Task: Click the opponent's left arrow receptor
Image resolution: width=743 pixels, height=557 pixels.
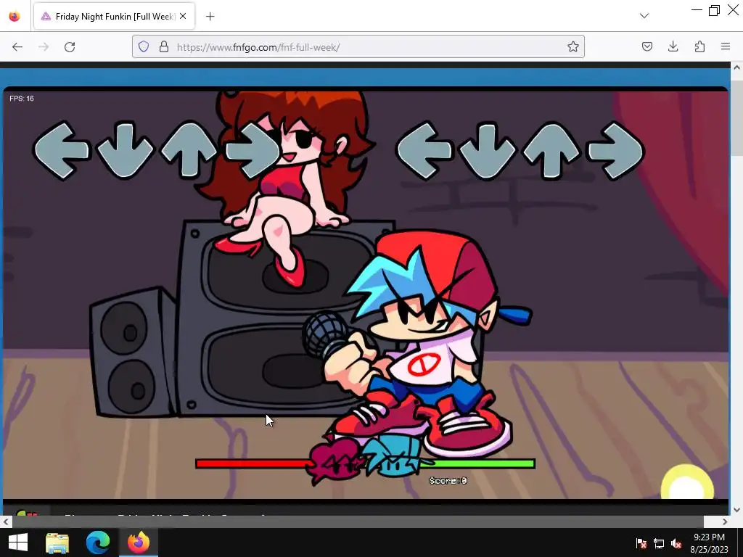Action: coord(61,151)
